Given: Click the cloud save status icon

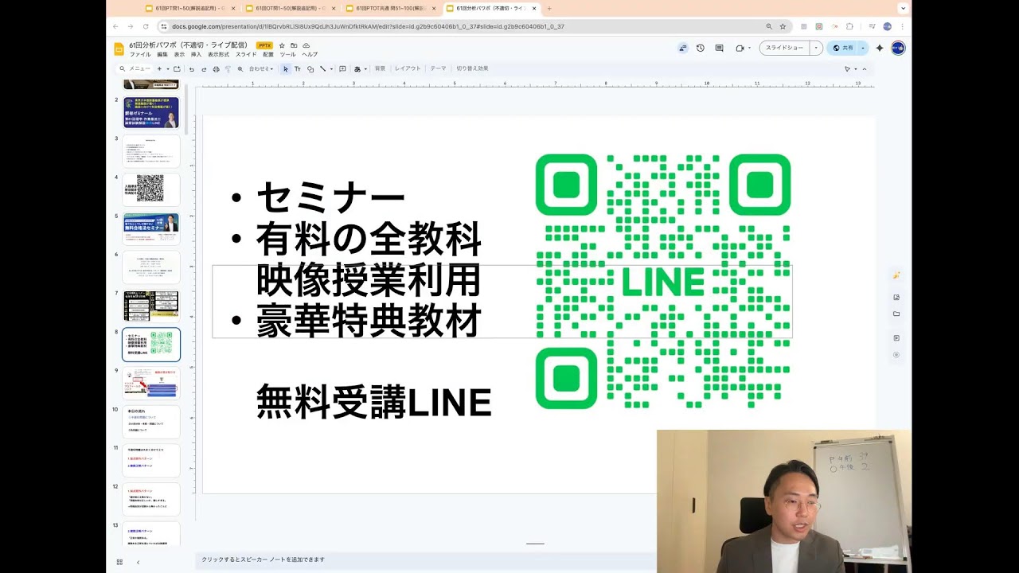Looking at the screenshot, I should coord(306,45).
